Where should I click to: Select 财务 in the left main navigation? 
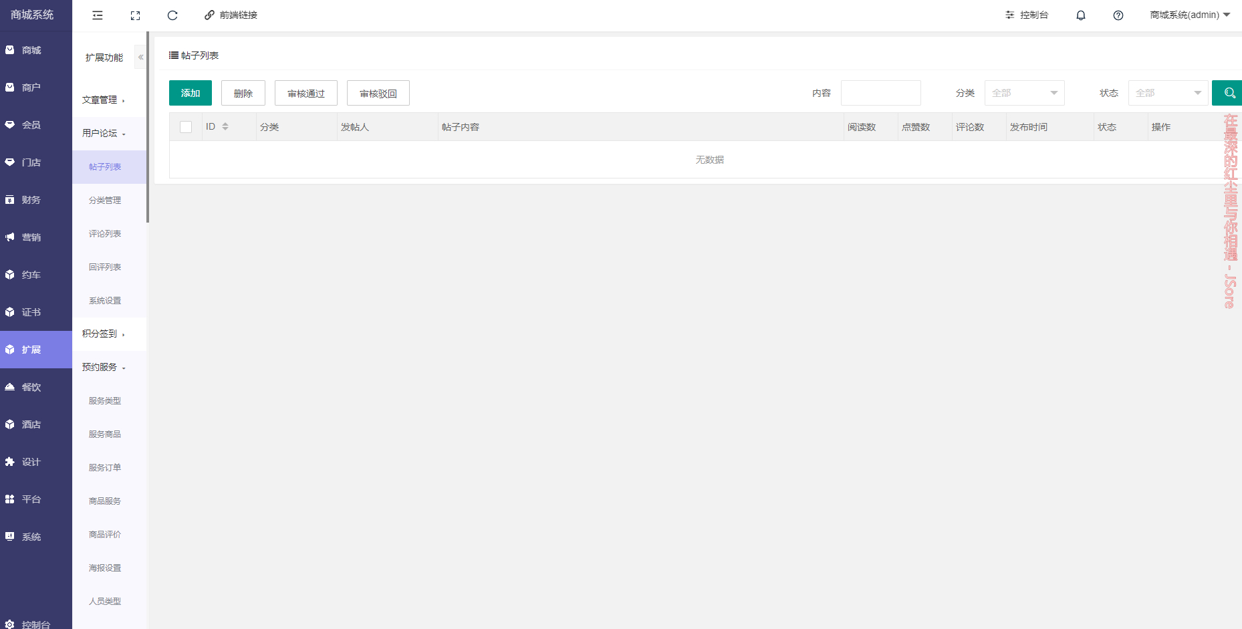31,200
